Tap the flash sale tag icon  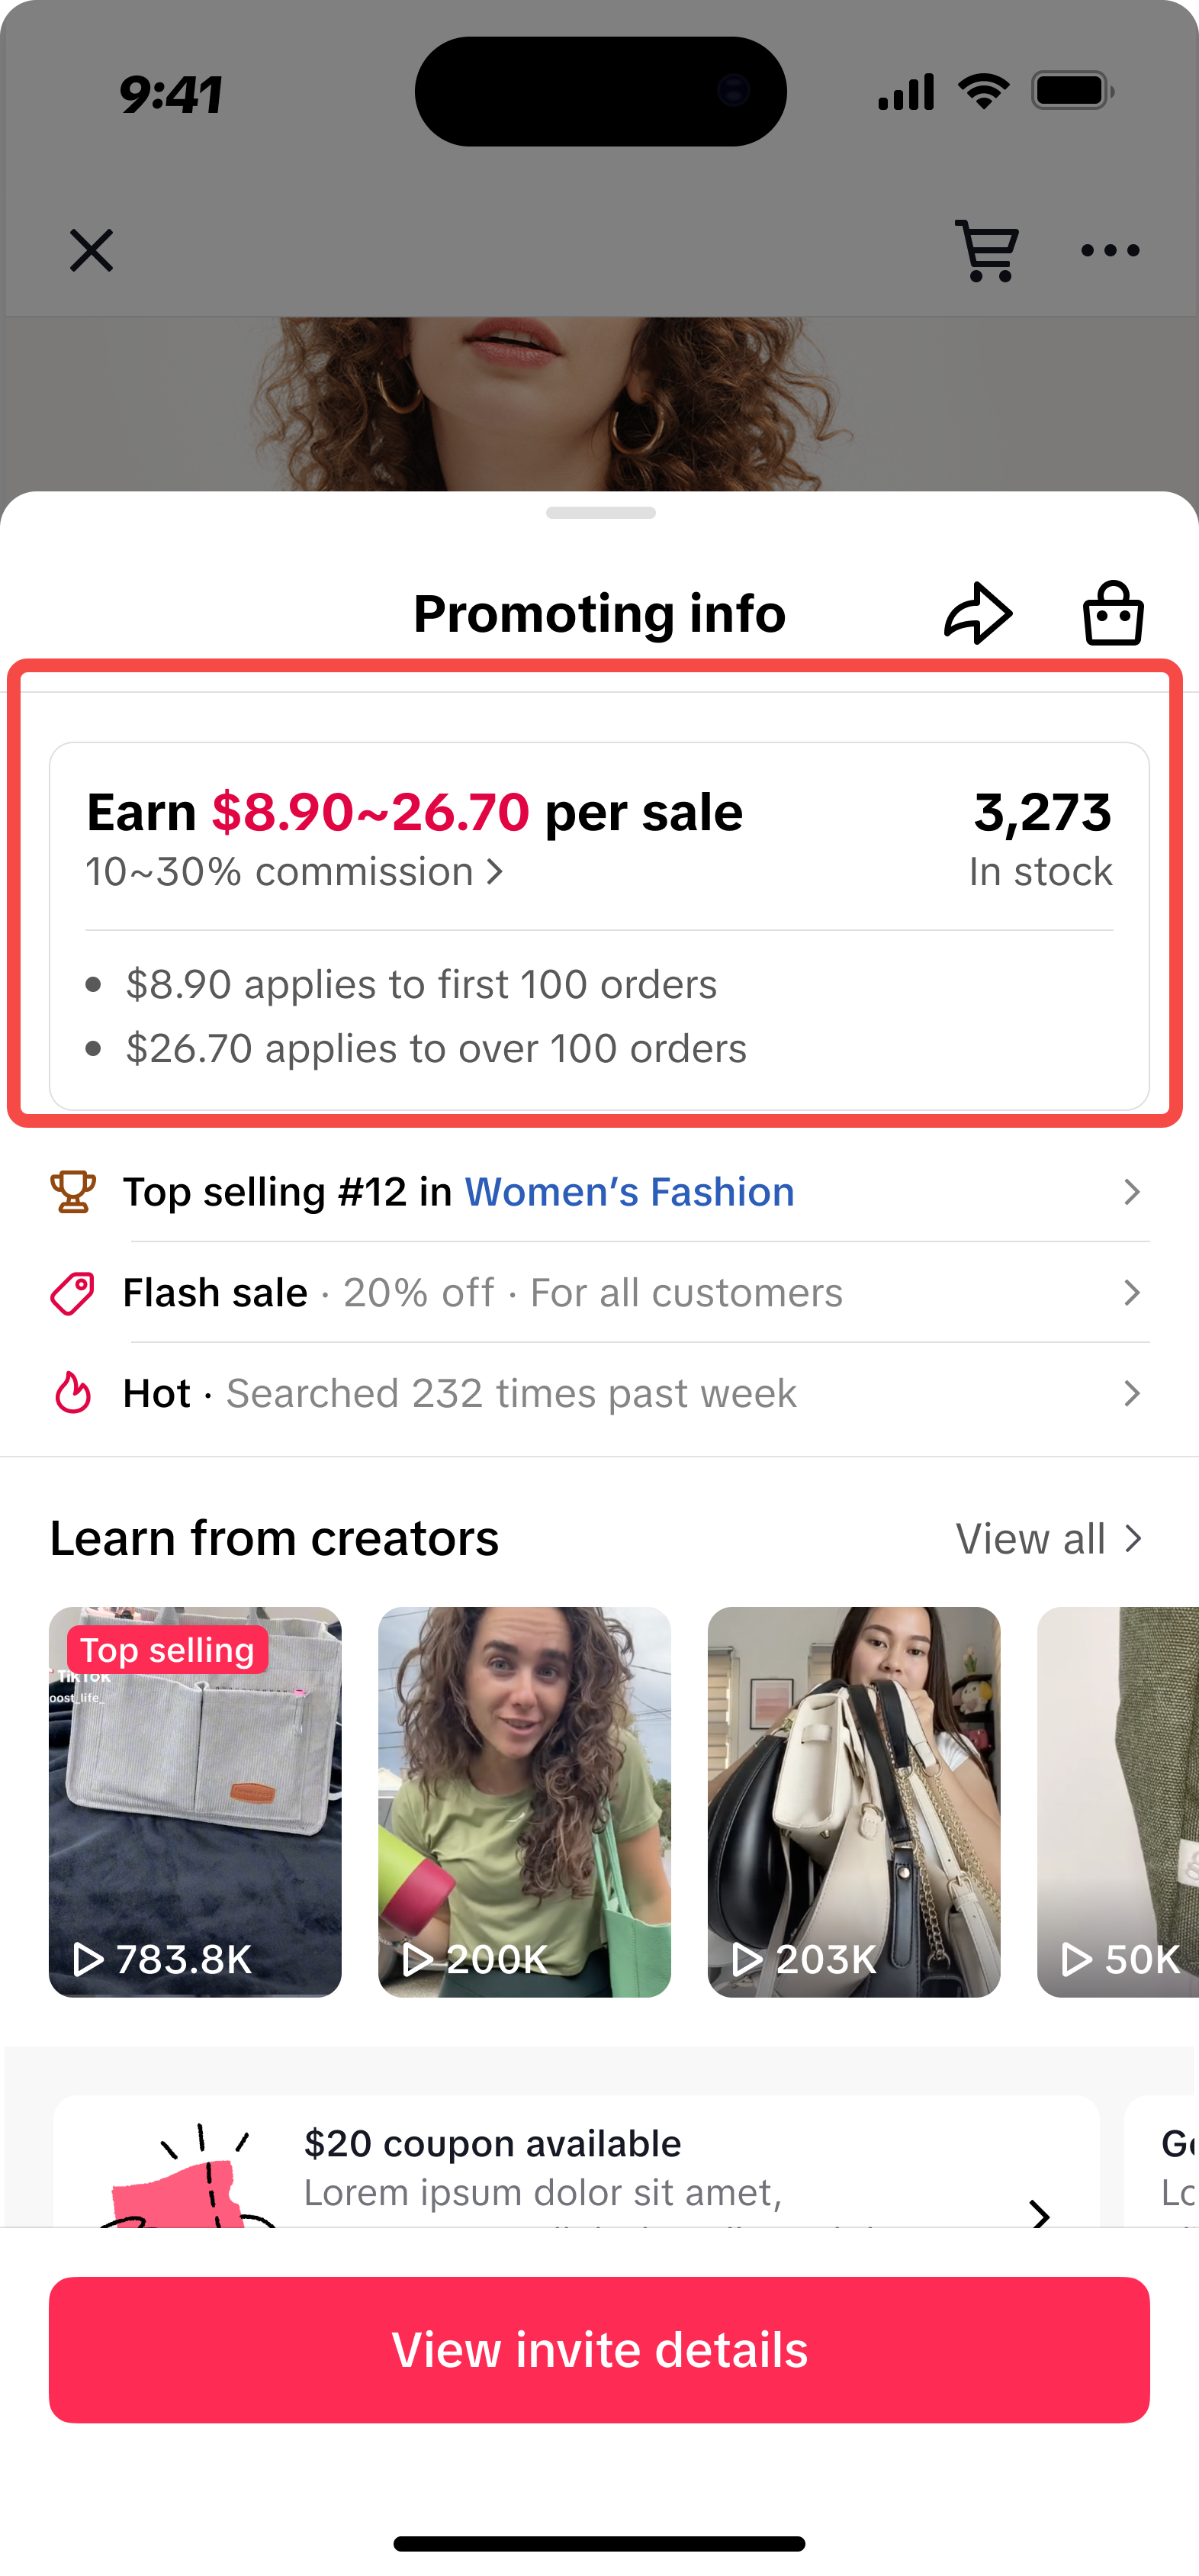pos(73,1293)
